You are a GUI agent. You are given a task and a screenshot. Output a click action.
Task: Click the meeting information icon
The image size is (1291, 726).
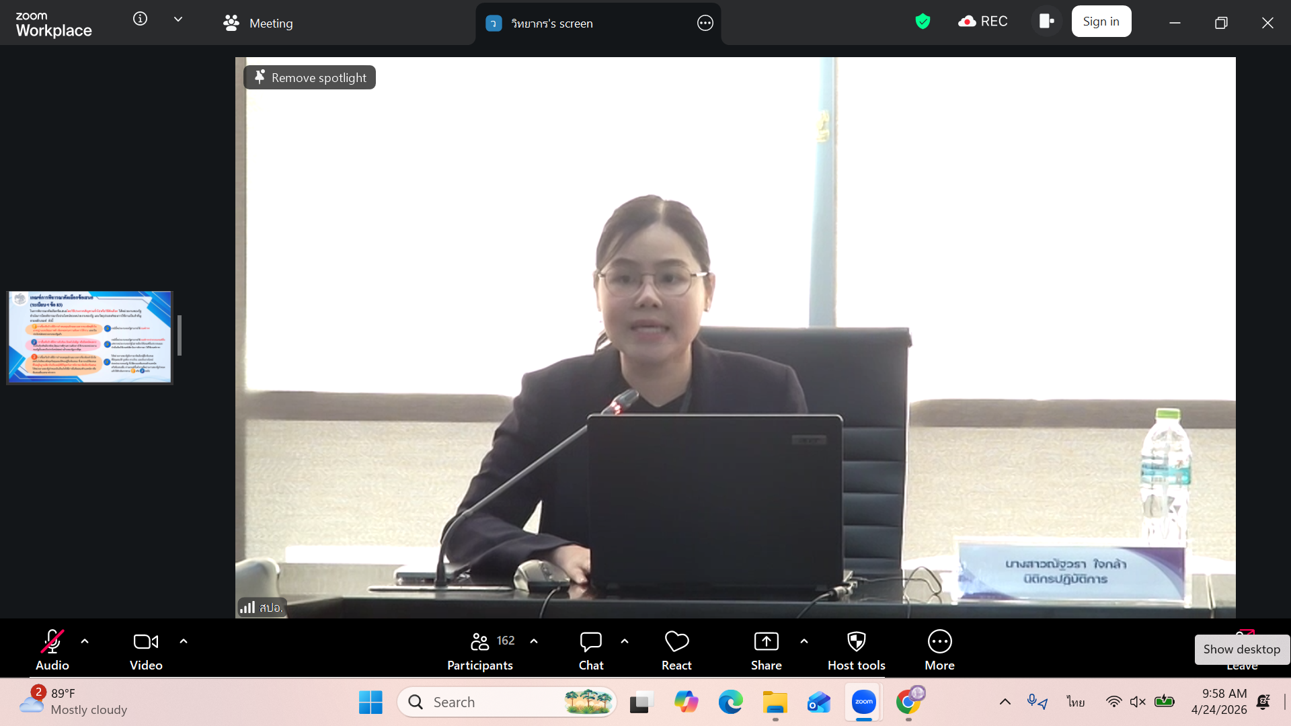[140, 19]
